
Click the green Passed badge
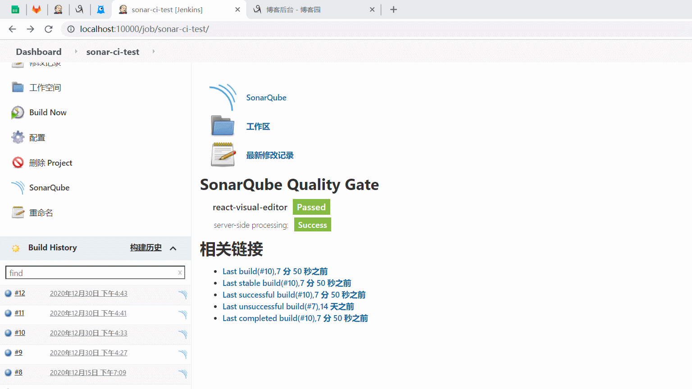pos(311,207)
